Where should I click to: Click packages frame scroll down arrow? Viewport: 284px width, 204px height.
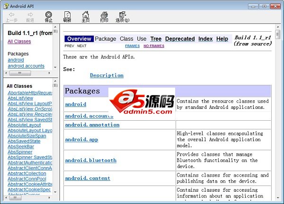tap(55, 67)
